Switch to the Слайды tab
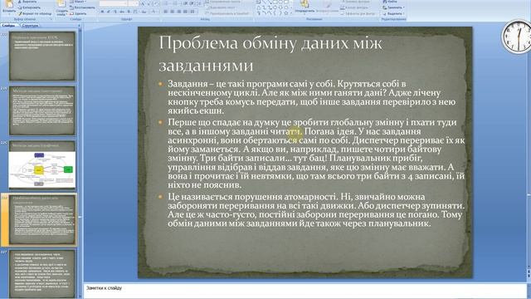The height and width of the screenshot is (299, 531). tap(9, 26)
